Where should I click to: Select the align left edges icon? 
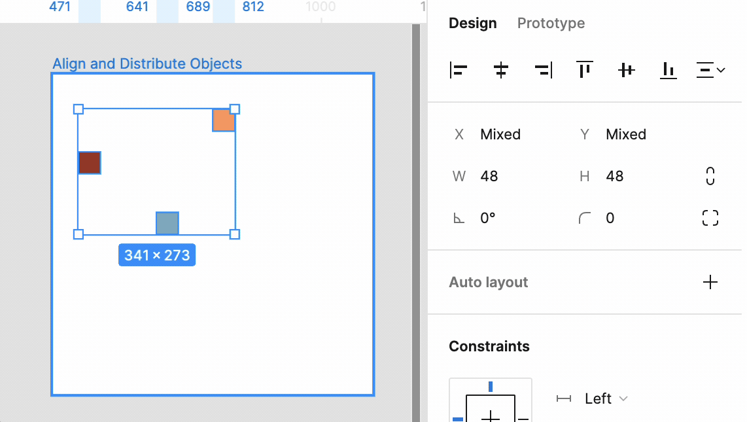[459, 70]
